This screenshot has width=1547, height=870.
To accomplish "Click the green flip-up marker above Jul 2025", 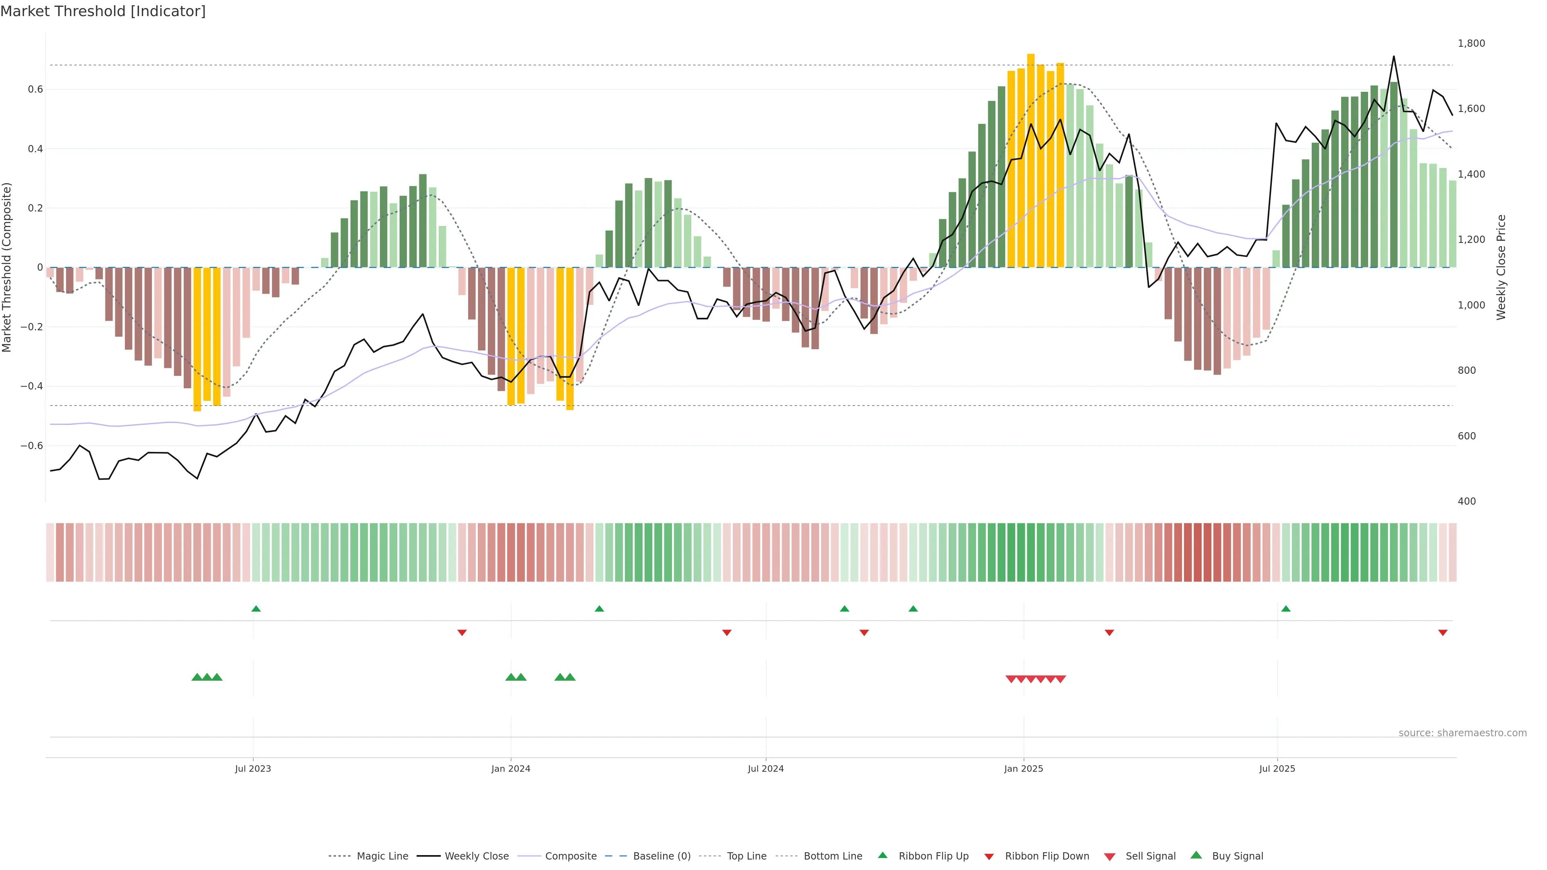I will (x=1286, y=609).
